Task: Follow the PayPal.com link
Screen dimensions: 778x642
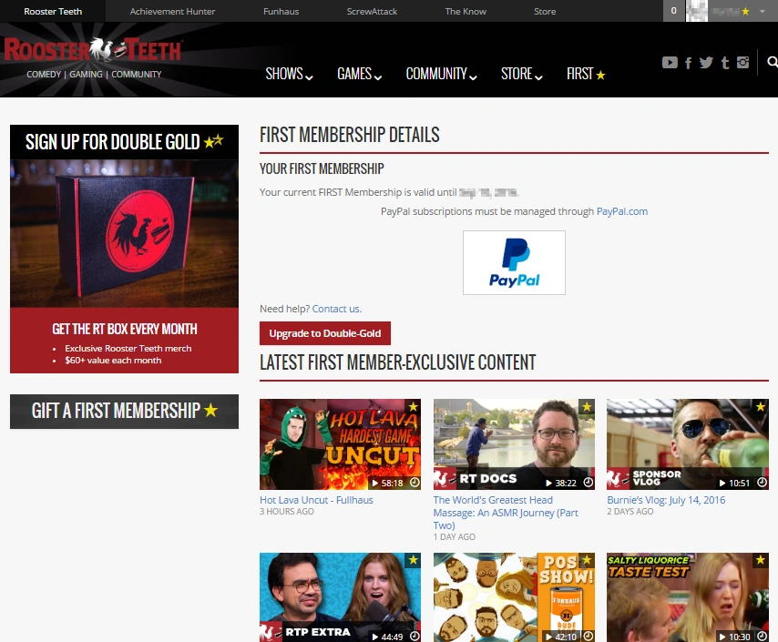Action: point(621,211)
